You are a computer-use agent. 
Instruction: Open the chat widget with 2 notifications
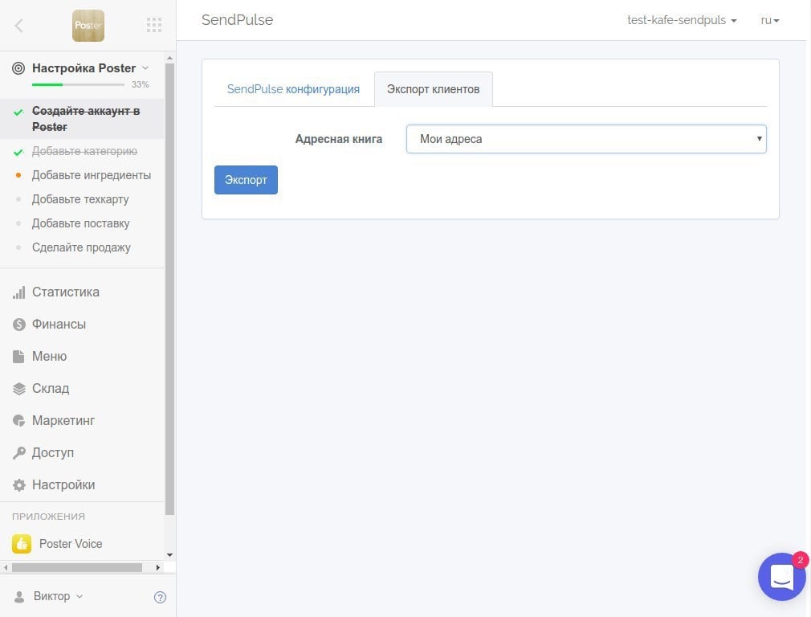coord(782,577)
